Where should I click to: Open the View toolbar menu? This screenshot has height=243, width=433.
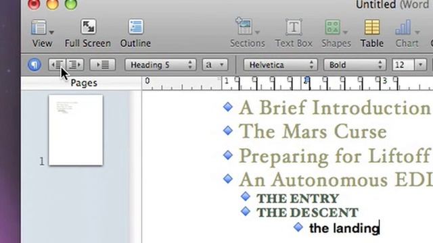click(x=42, y=33)
